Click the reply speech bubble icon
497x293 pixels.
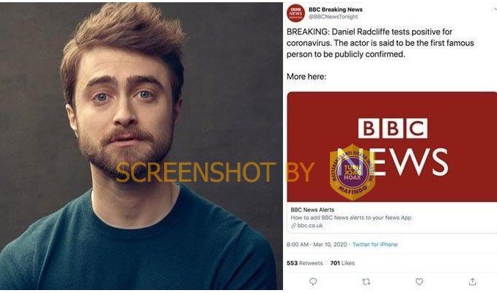coord(313,281)
